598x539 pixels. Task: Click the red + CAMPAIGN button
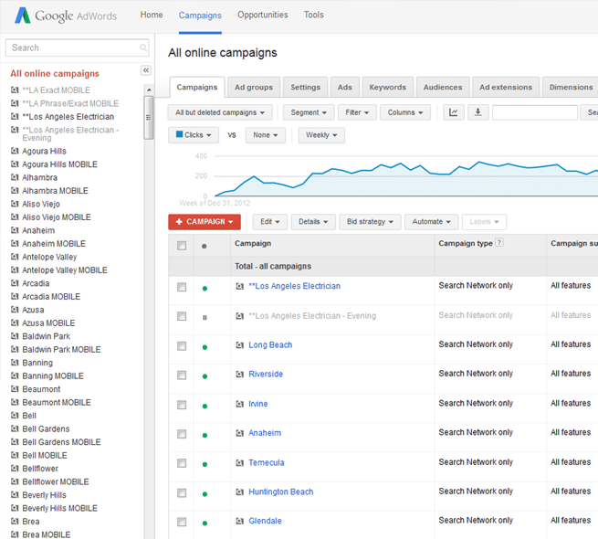coord(205,222)
